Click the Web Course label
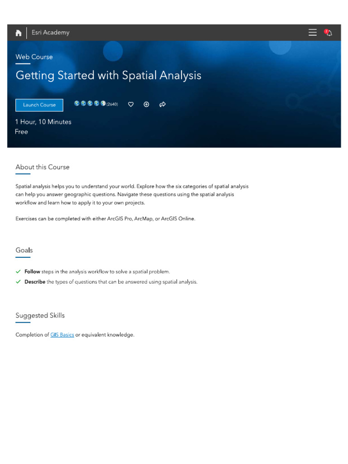Screen dimensions: 348x464 click(34, 57)
